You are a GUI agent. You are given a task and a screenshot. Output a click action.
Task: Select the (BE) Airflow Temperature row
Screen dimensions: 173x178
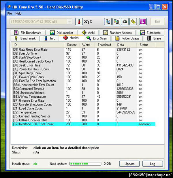84,96
